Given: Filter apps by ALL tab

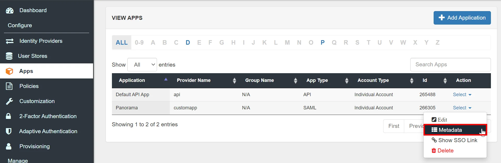Looking at the screenshot, I should coord(122,43).
